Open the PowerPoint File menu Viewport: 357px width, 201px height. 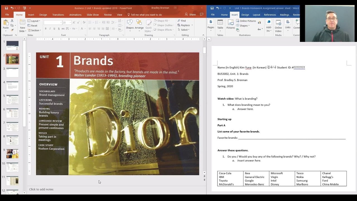(x=7, y=15)
